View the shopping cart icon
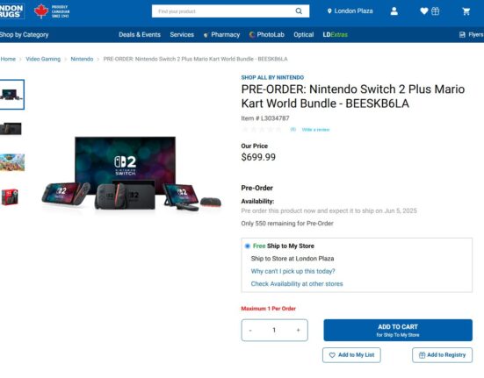 pyautogui.click(x=466, y=11)
